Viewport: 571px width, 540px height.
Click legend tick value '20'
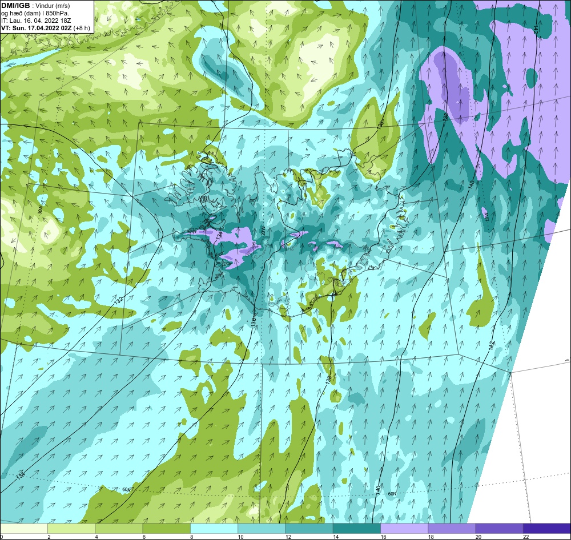click(478, 537)
